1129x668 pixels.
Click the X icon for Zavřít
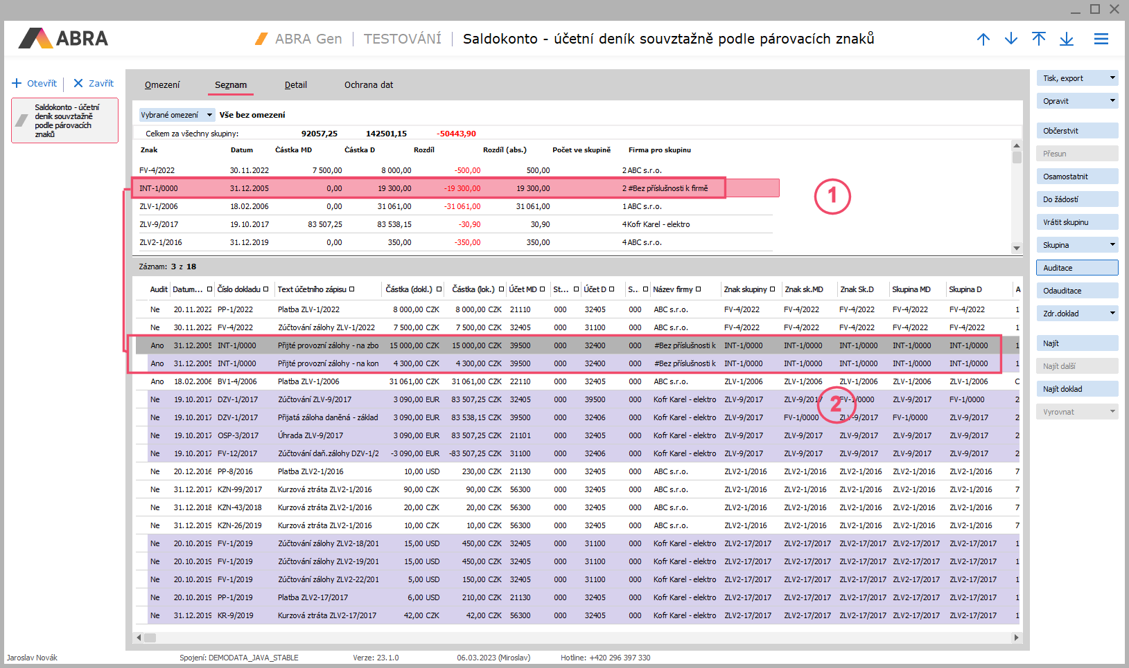coord(78,83)
